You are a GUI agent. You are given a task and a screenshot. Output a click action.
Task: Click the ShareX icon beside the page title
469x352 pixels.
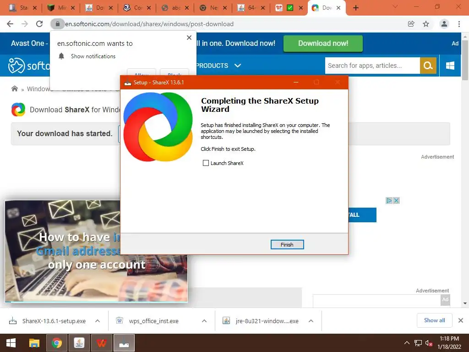(x=18, y=110)
